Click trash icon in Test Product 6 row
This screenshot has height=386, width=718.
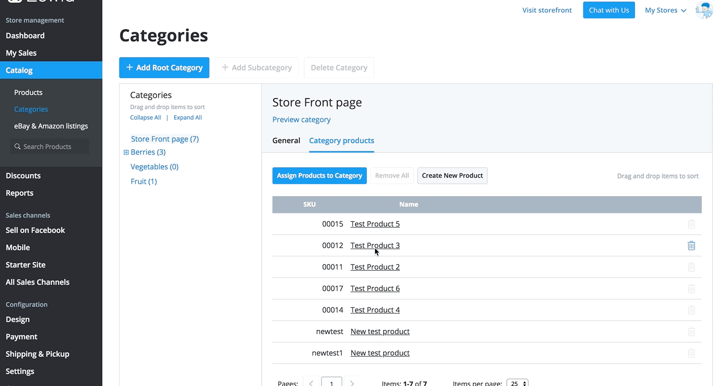(x=691, y=289)
